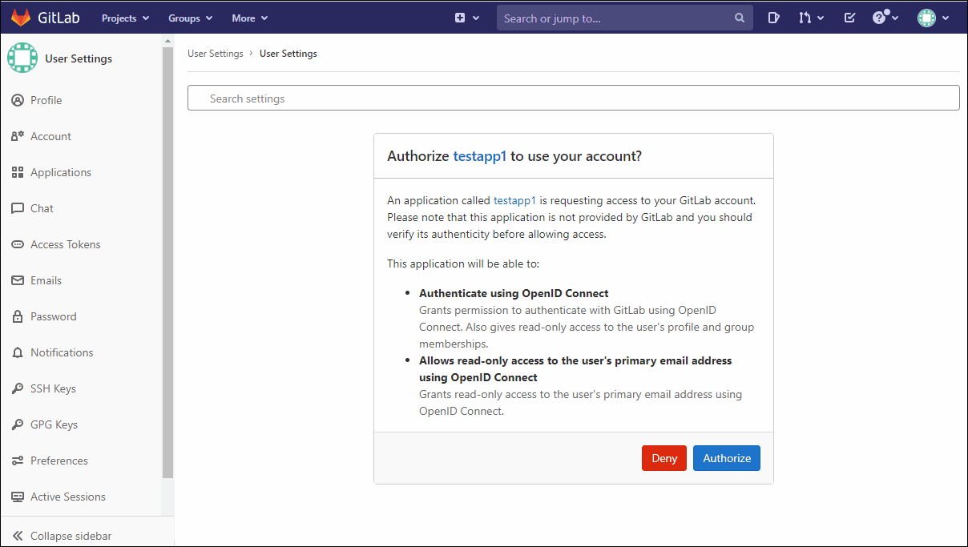Viewport: 968px width, 547px height.
Task: Click the Notifications bell icon
Action: [x=18, y=352]
